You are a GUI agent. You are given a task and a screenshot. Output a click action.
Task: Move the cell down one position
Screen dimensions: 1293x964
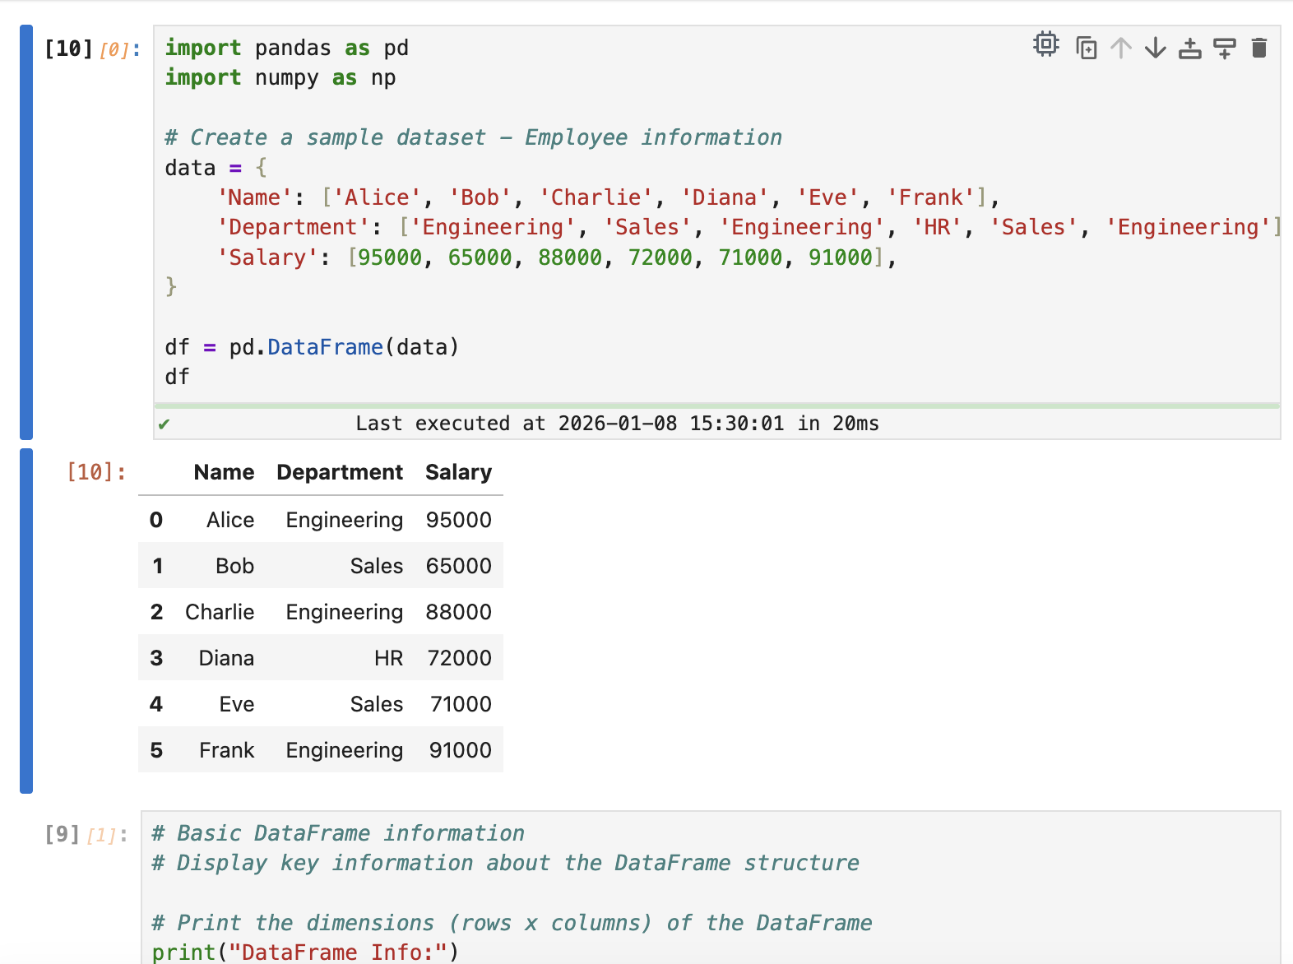click(1156, 49)
